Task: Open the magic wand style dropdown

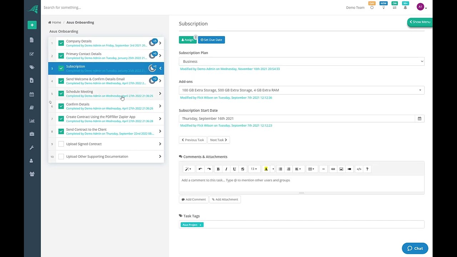Action: [x=188, y=169]
